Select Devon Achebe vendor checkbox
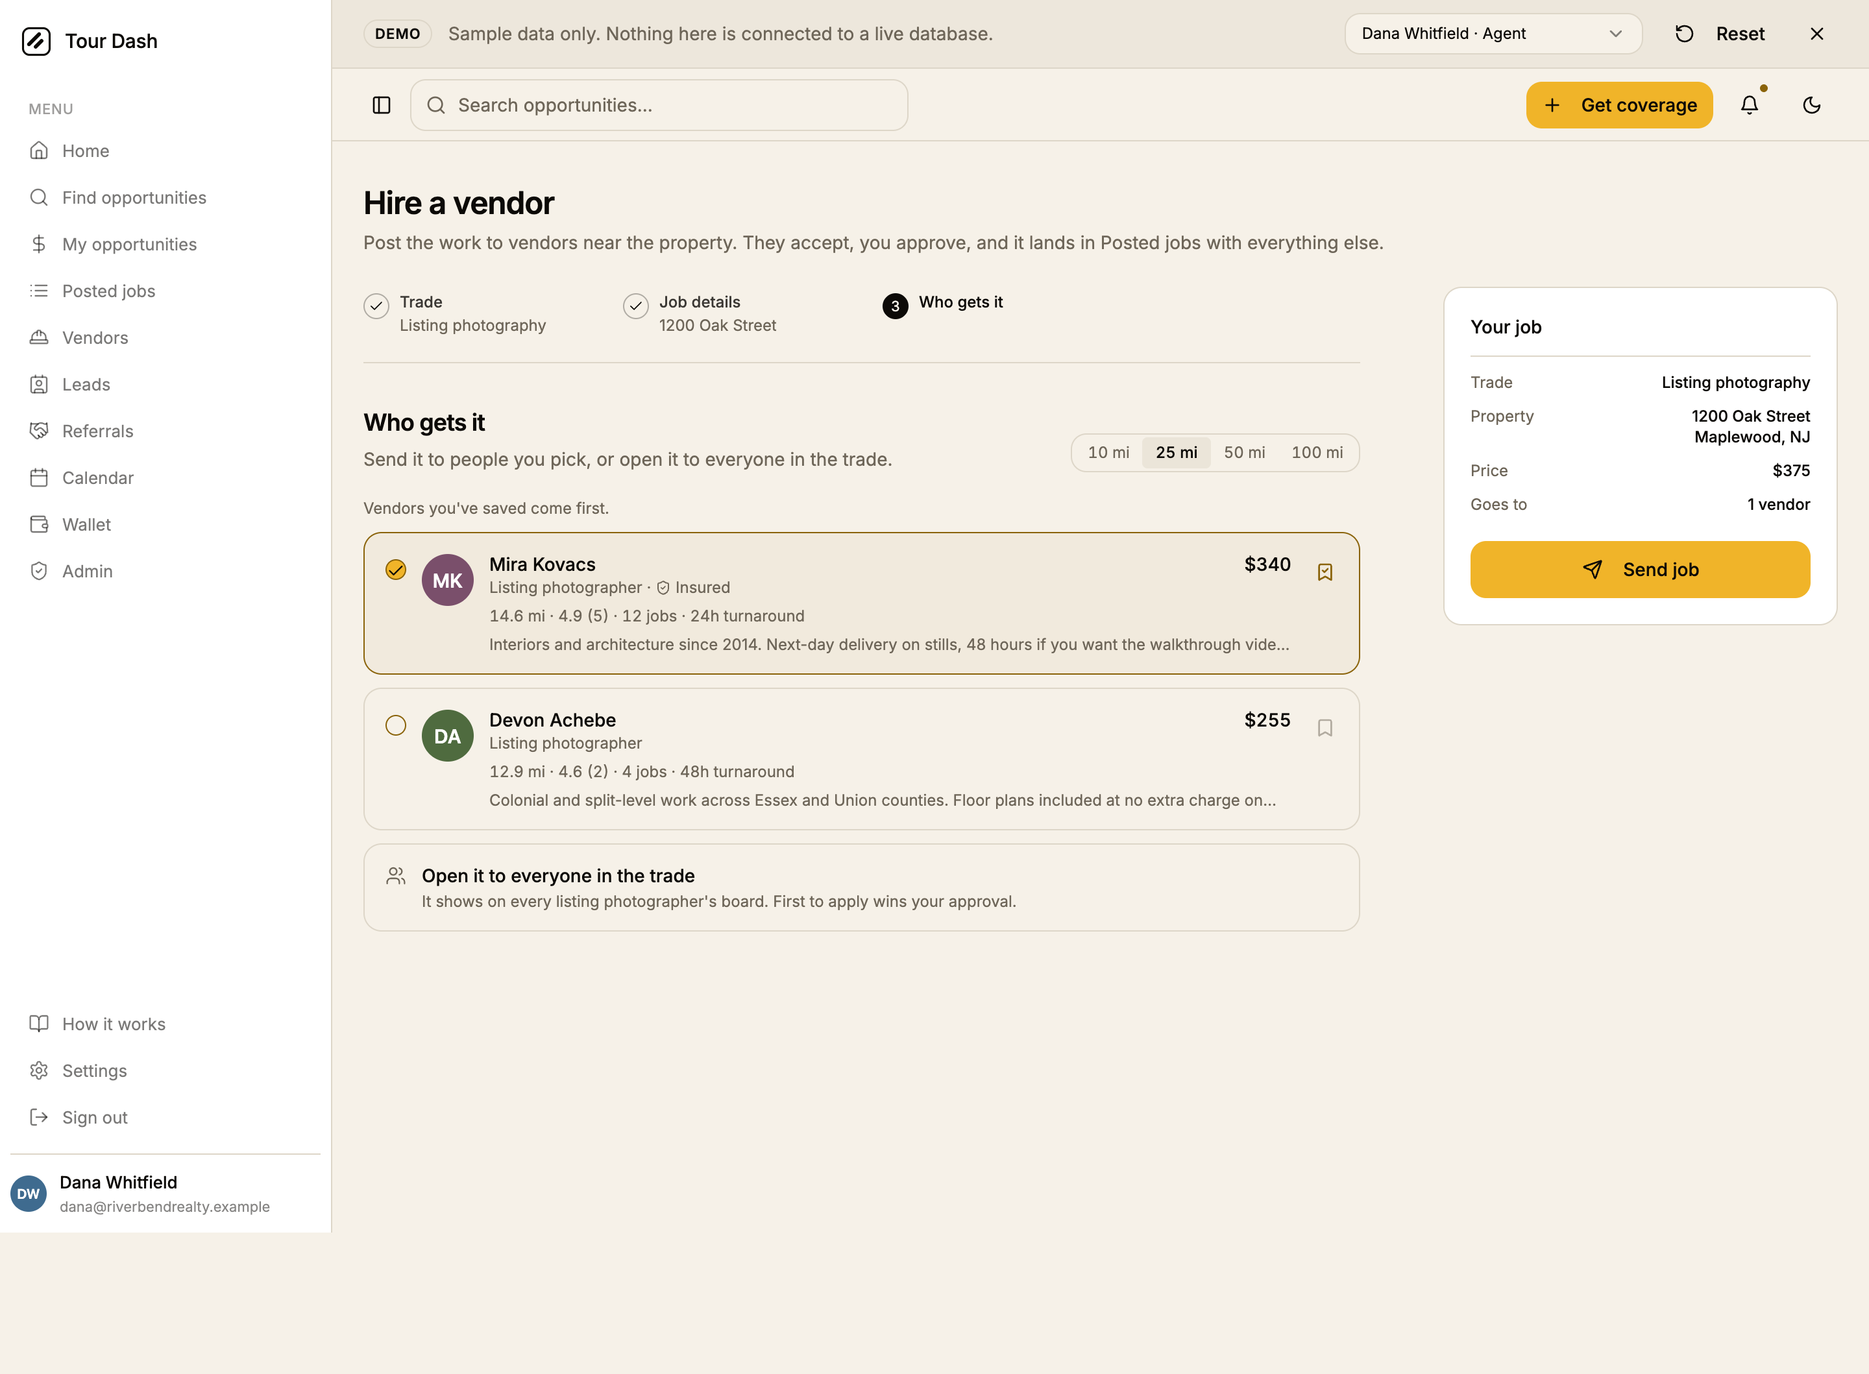 click(x=396, y=725)
